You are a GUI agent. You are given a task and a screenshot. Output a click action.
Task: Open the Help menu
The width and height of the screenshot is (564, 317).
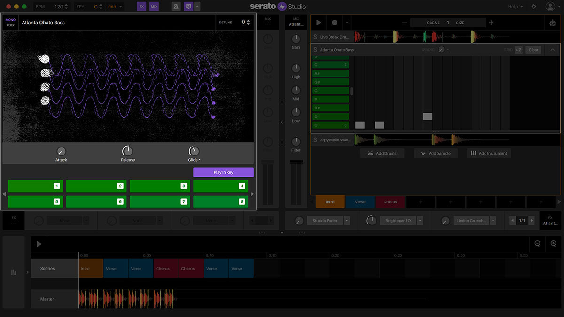coord(515,7)
